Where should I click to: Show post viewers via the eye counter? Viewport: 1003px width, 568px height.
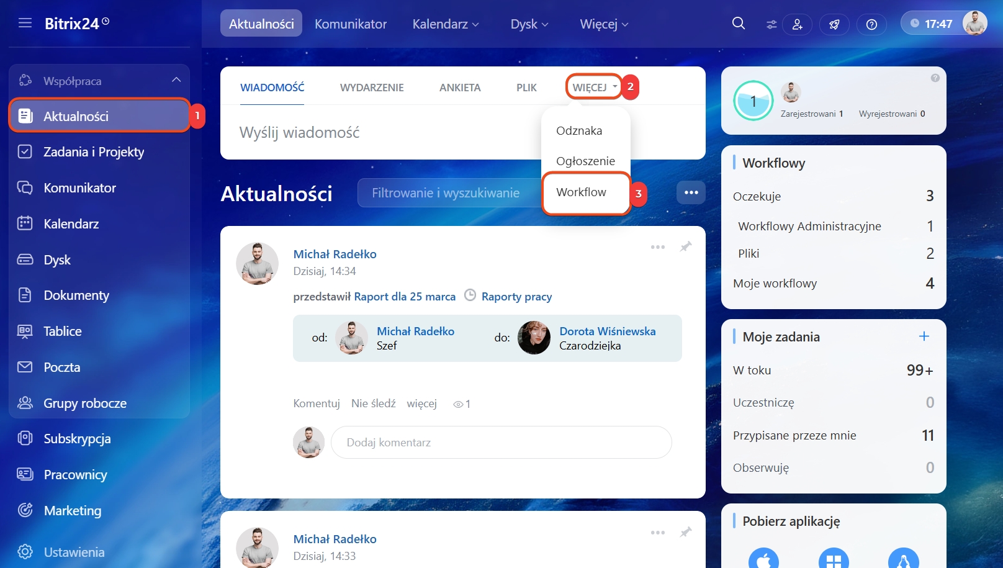tap(461, 404)
